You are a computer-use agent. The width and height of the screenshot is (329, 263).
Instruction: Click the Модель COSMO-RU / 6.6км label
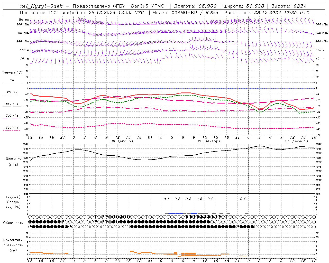tap(185, 13)
